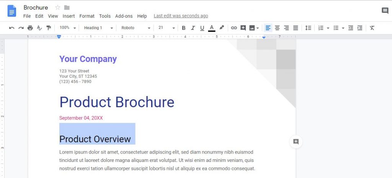Viewport: 392px width, 178px height.
Task: Insert a link
Action: [234, 28]
